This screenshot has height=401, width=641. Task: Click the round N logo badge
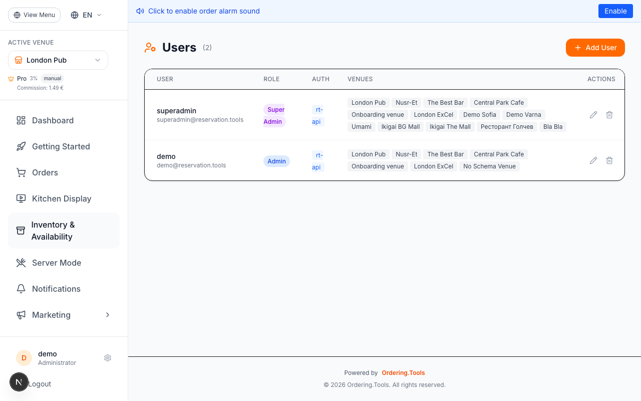point(19,382)
